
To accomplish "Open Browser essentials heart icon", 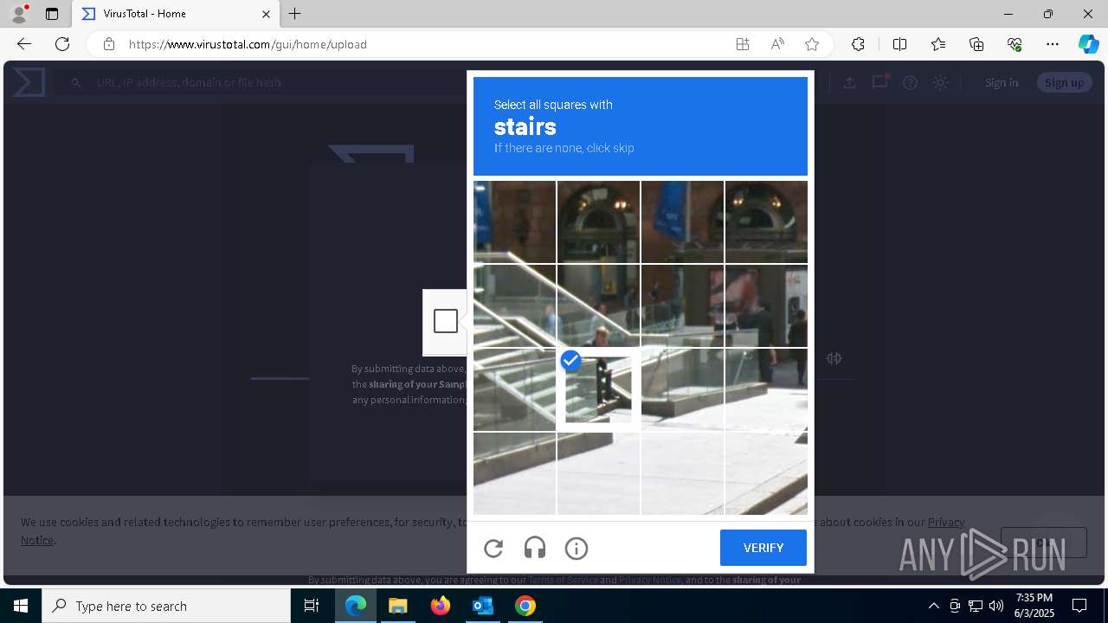I will [x=1015, y=44].
